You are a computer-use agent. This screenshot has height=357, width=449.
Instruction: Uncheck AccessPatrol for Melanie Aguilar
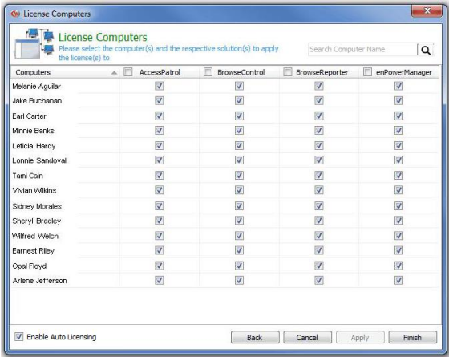tap(160, 86)
